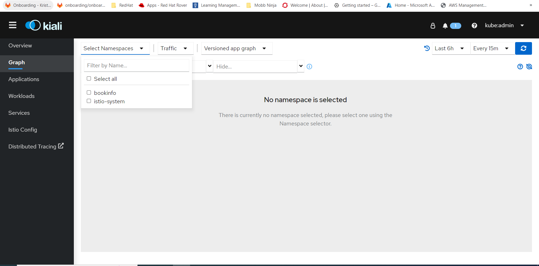The image size is (539, 266).
Task: Enable the bookinfo namespace checkbox
Action: click(89, 93)
